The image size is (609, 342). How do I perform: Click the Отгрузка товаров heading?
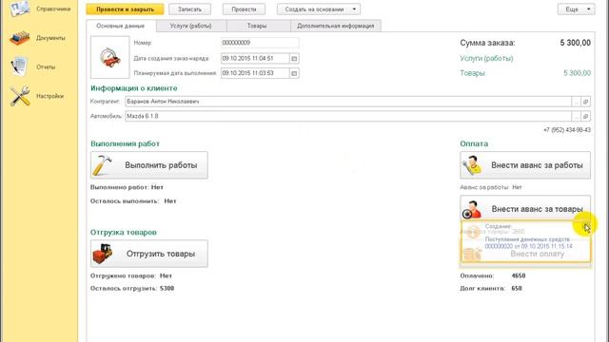pos(124,232)
